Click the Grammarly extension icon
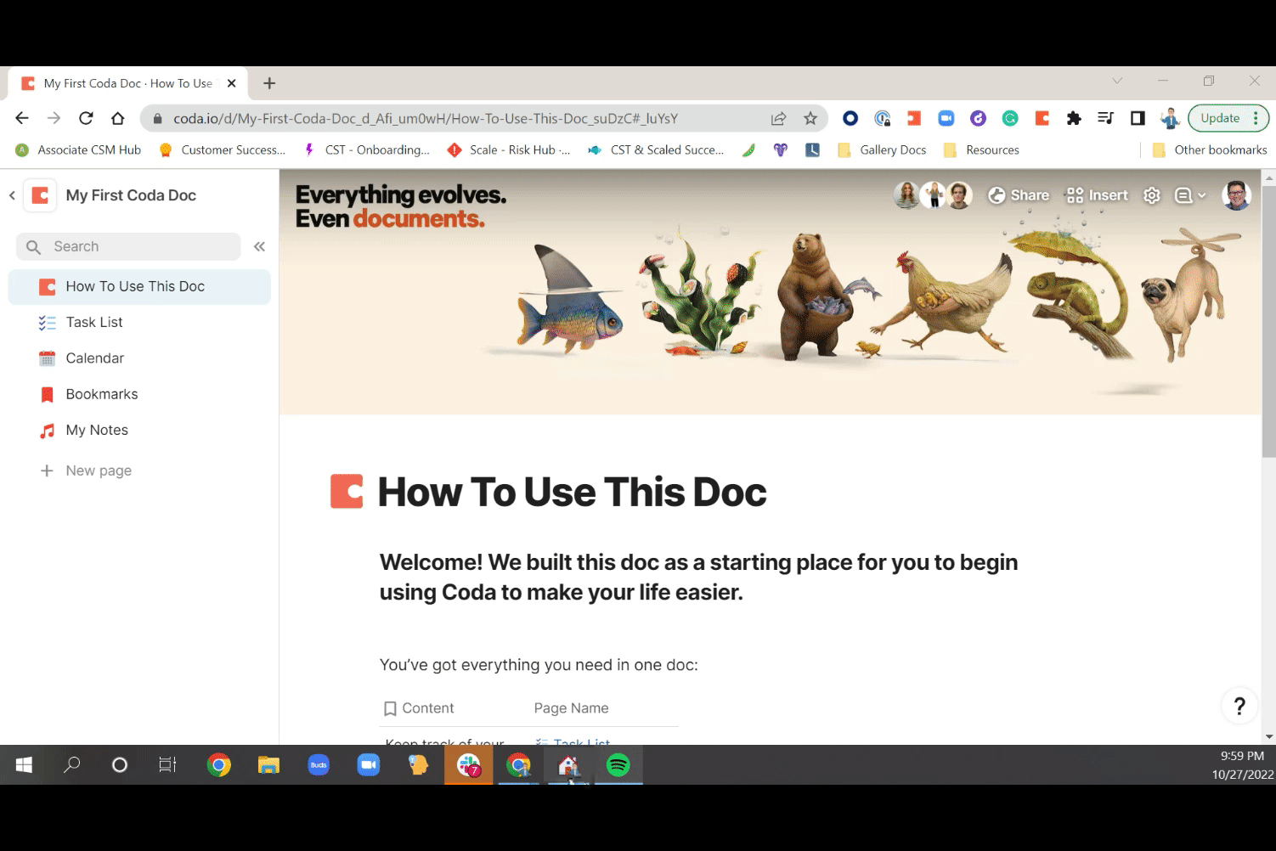Screen dimensions: 1276x851 [x=1010, y=118]
